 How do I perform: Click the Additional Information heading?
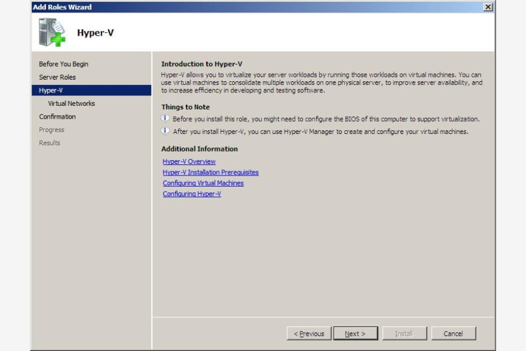[200, 149]
